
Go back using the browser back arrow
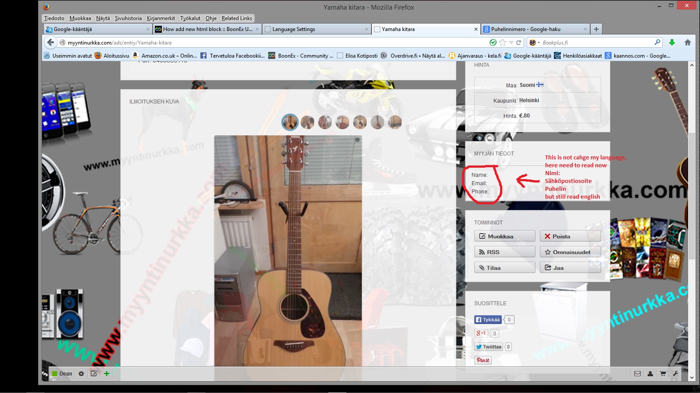click(51, 42)
